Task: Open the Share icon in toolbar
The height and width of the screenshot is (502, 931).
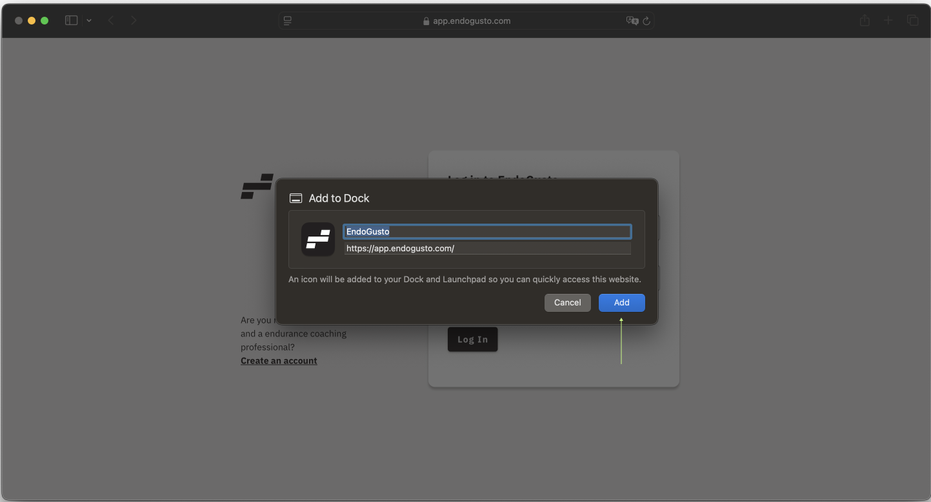Action: coord(865,21)
